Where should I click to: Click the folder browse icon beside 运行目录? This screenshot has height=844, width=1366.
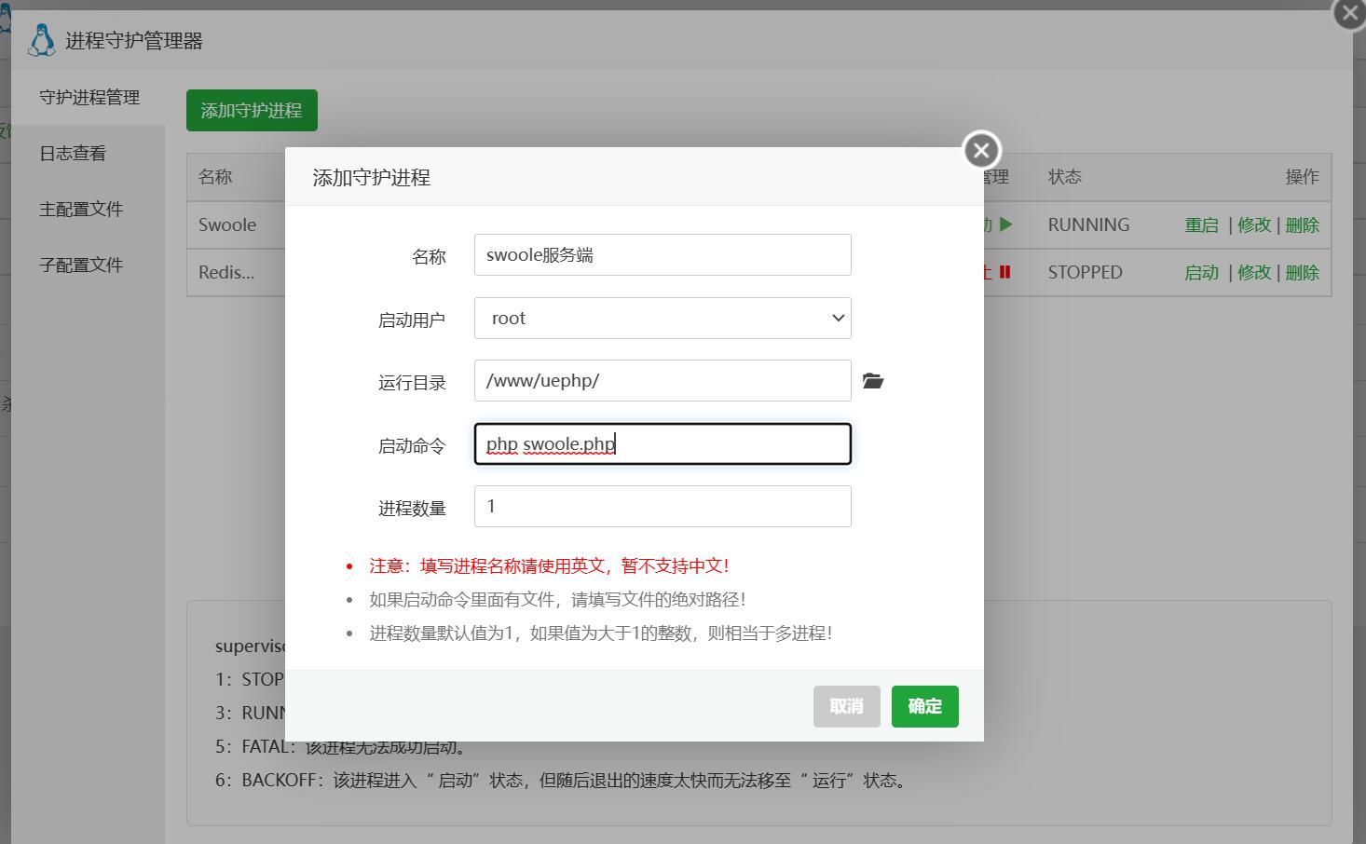point(873,381)
